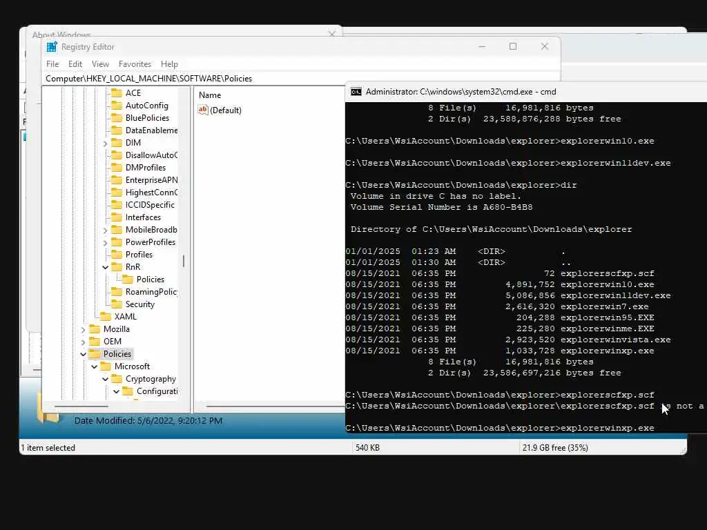This screenshot has width=707, height=530.
Task: Open the View menu in Registry Editor
Action: pyautogui.click(x=100, y=64)
